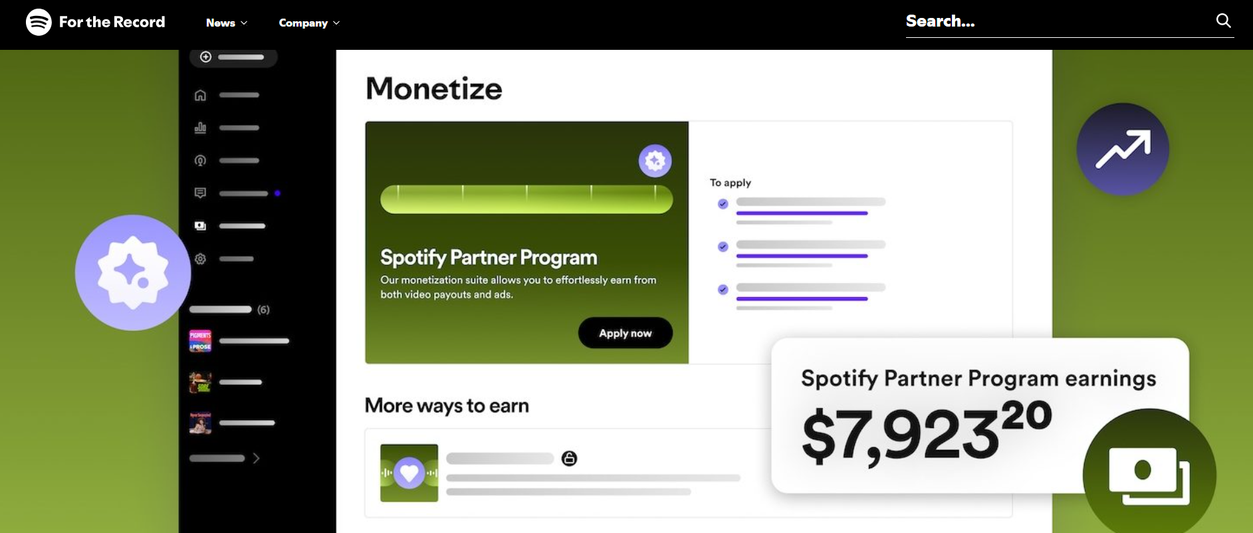Open the bar chart analytics sidebar icon
The image size is (1253, 533).
200,128
